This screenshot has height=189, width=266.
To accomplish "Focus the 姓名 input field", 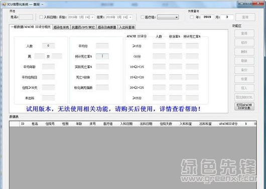I will (x=26, y=17).
